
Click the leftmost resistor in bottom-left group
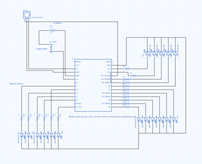[22, 119]
